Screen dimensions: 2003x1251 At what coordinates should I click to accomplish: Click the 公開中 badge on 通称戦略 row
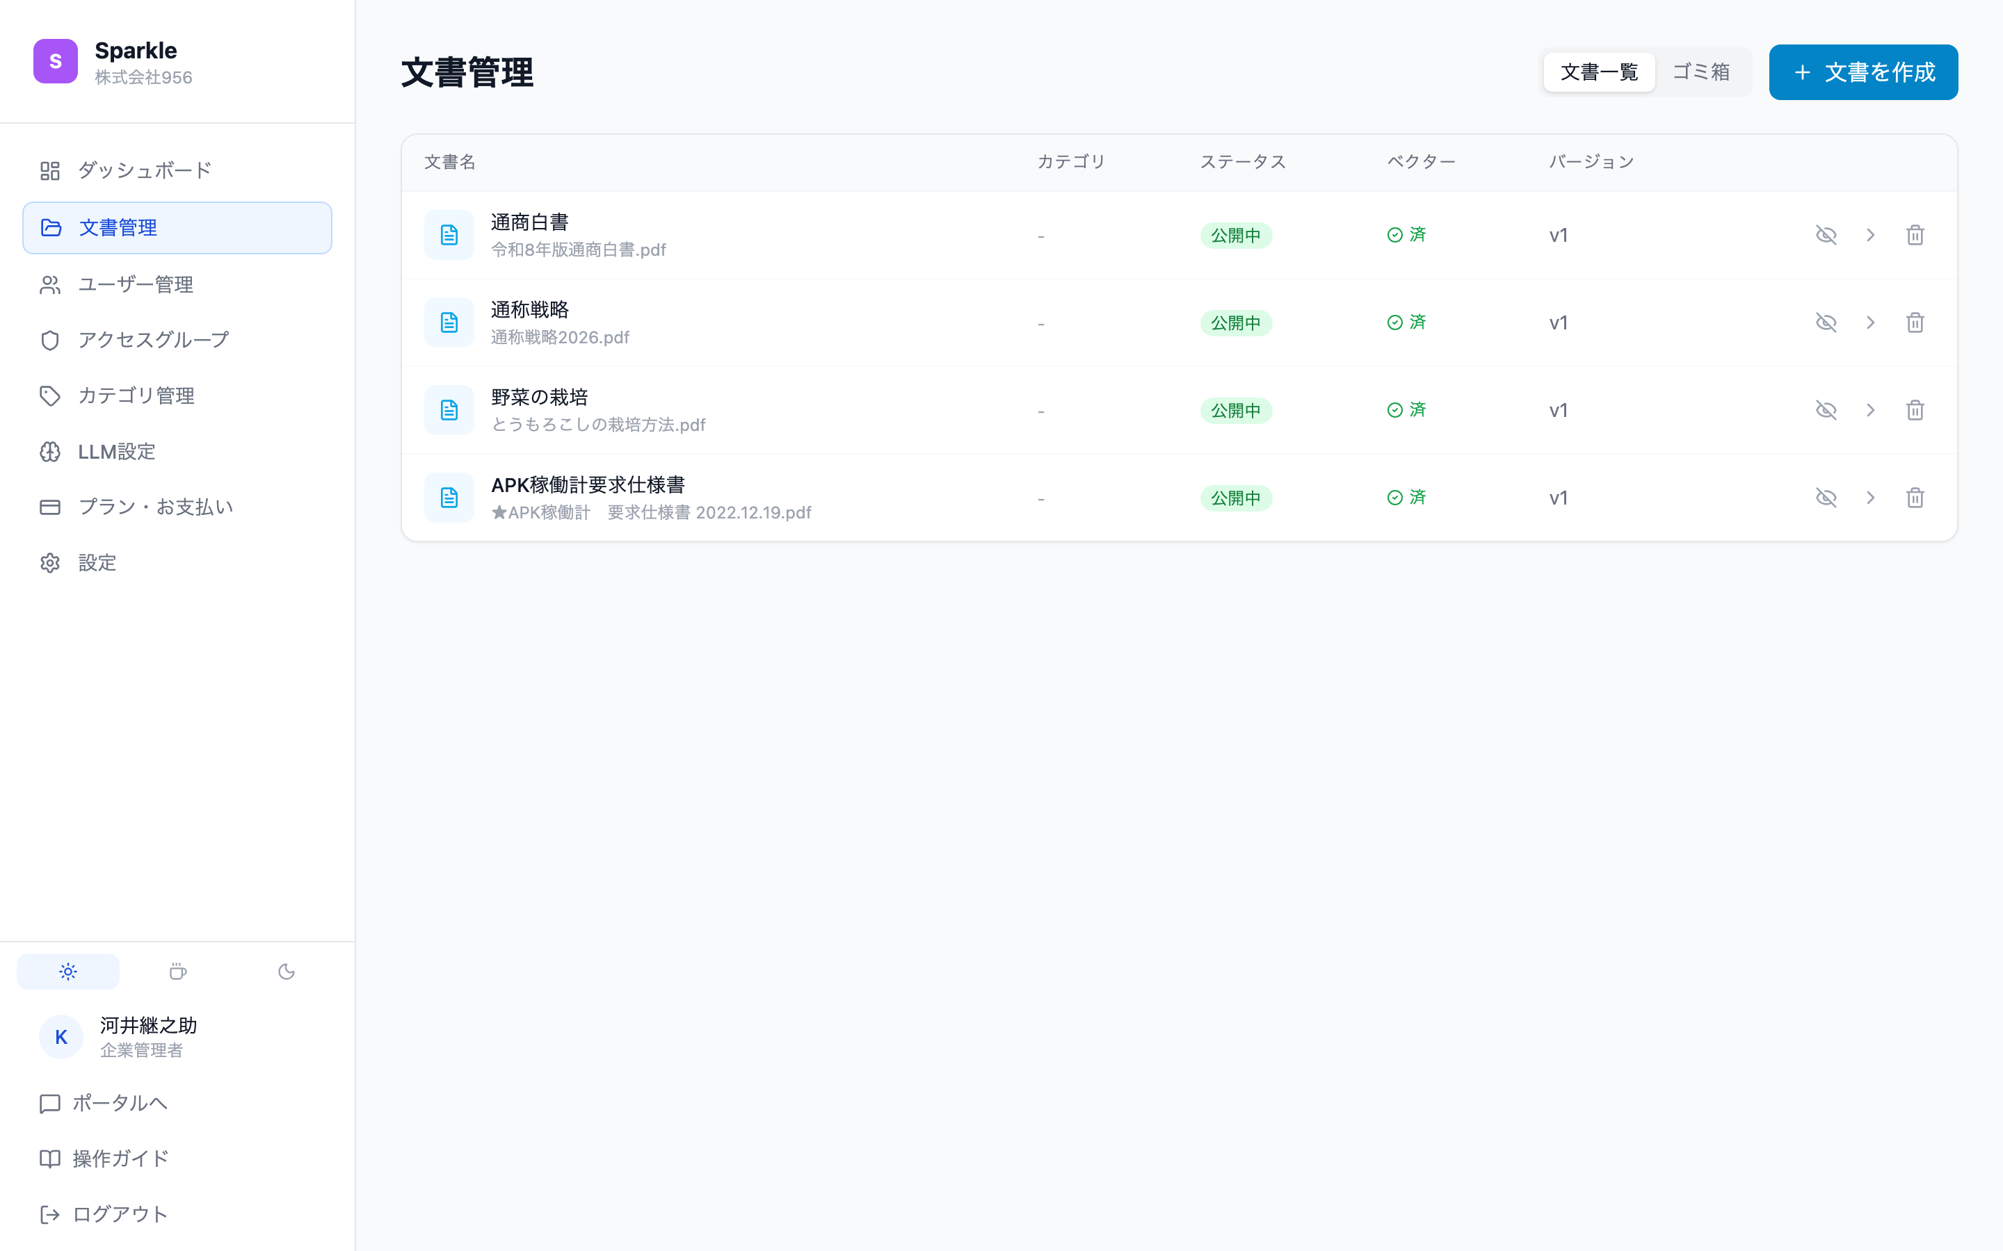click(1236, 323)
